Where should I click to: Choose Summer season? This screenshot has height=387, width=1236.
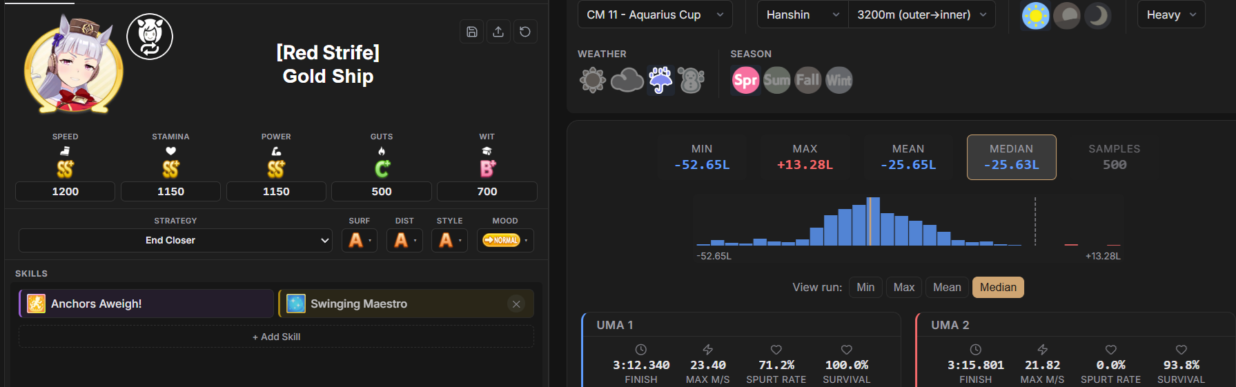point(777,80)
